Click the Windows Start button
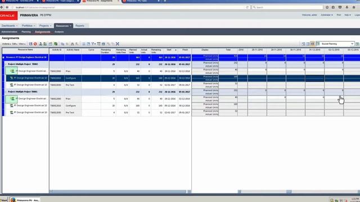The height and width of the screenshot is (202, 360). pos(4,200)
